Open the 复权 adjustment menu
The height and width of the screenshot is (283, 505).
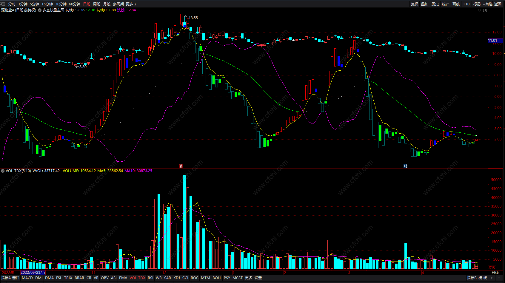coord(415,4)
